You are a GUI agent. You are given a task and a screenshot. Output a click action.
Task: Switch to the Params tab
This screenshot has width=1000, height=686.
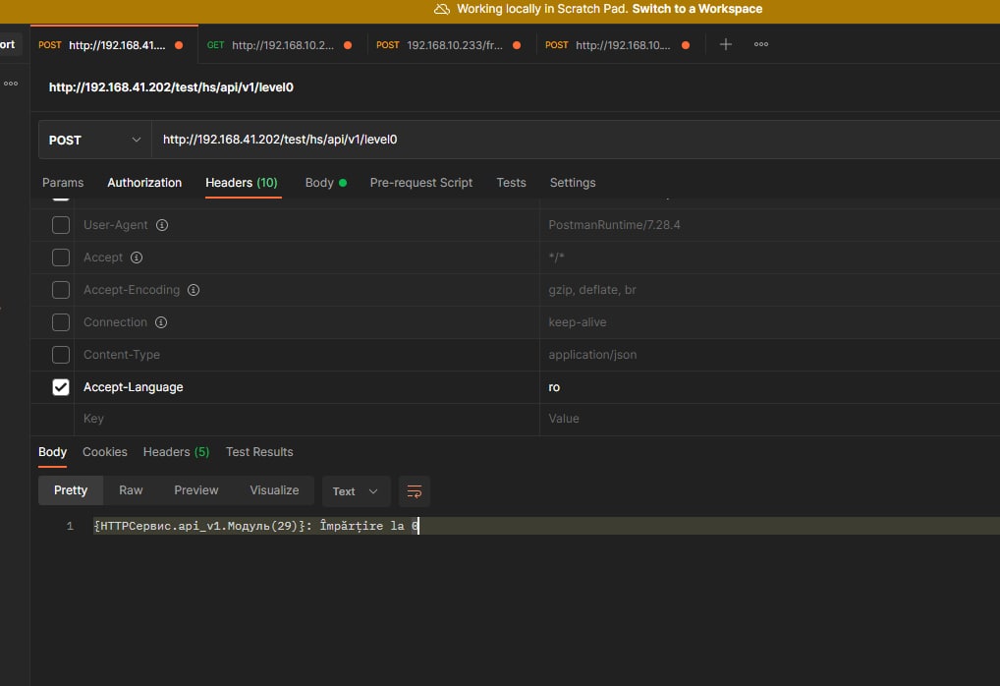click(63, 183)
